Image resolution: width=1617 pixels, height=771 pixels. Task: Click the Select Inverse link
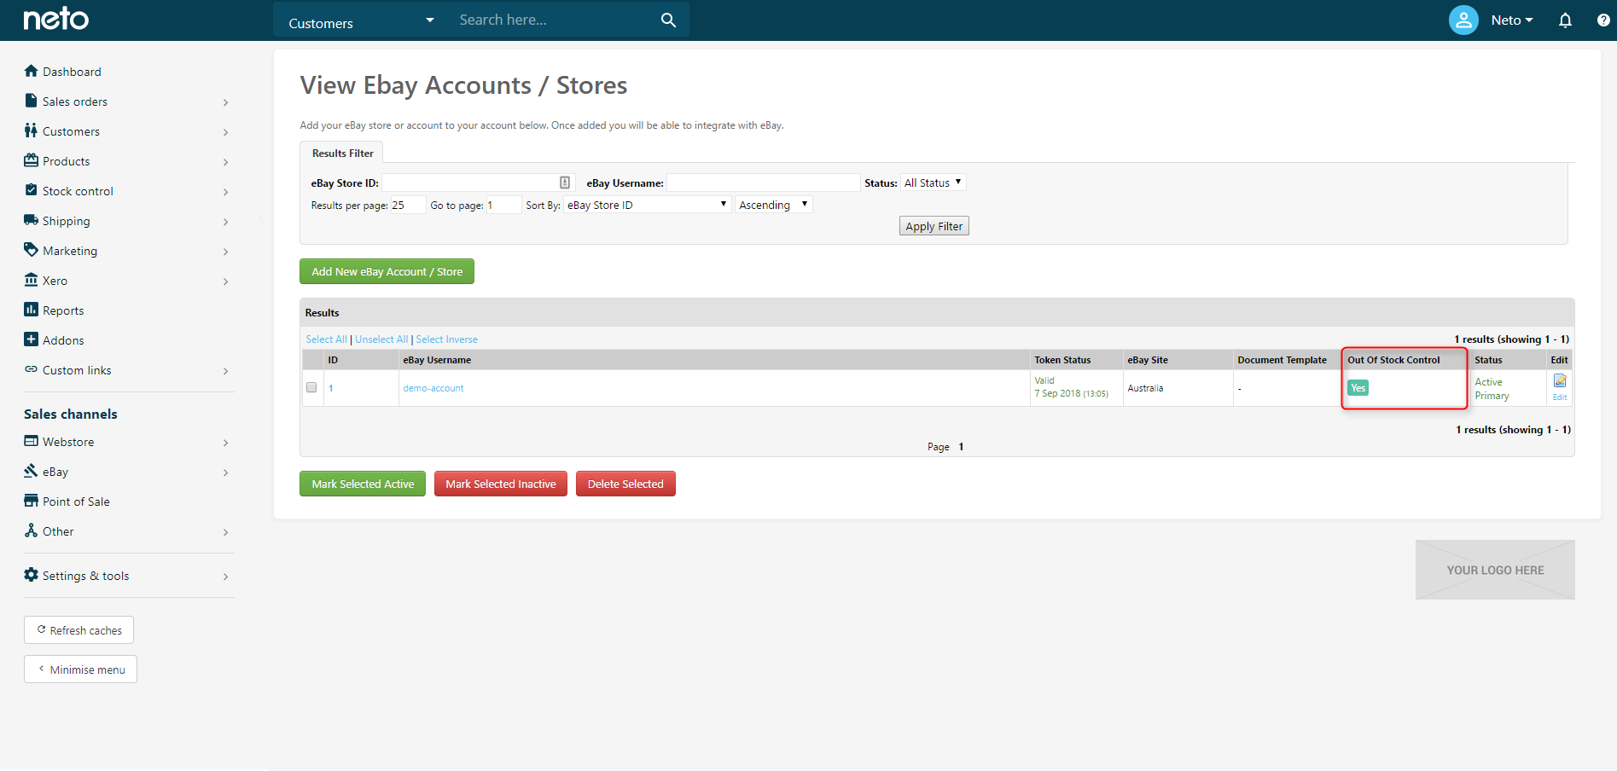click(x=446, y=339)
